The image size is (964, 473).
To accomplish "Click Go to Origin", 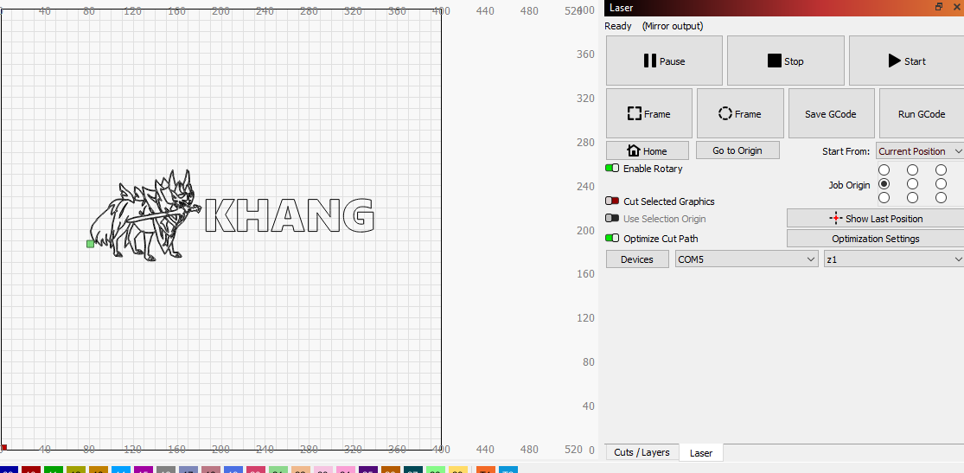I will tap(737, 150).
